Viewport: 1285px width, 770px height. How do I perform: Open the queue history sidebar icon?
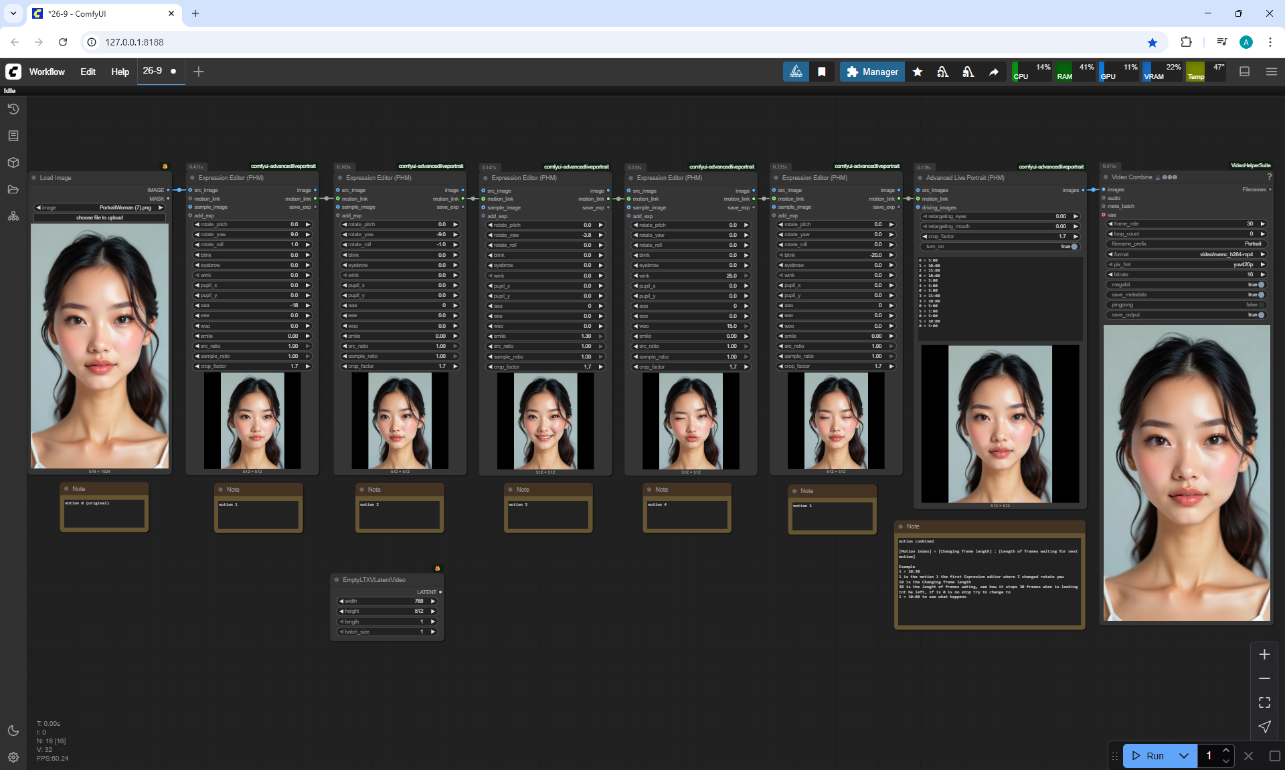(13, 109)
